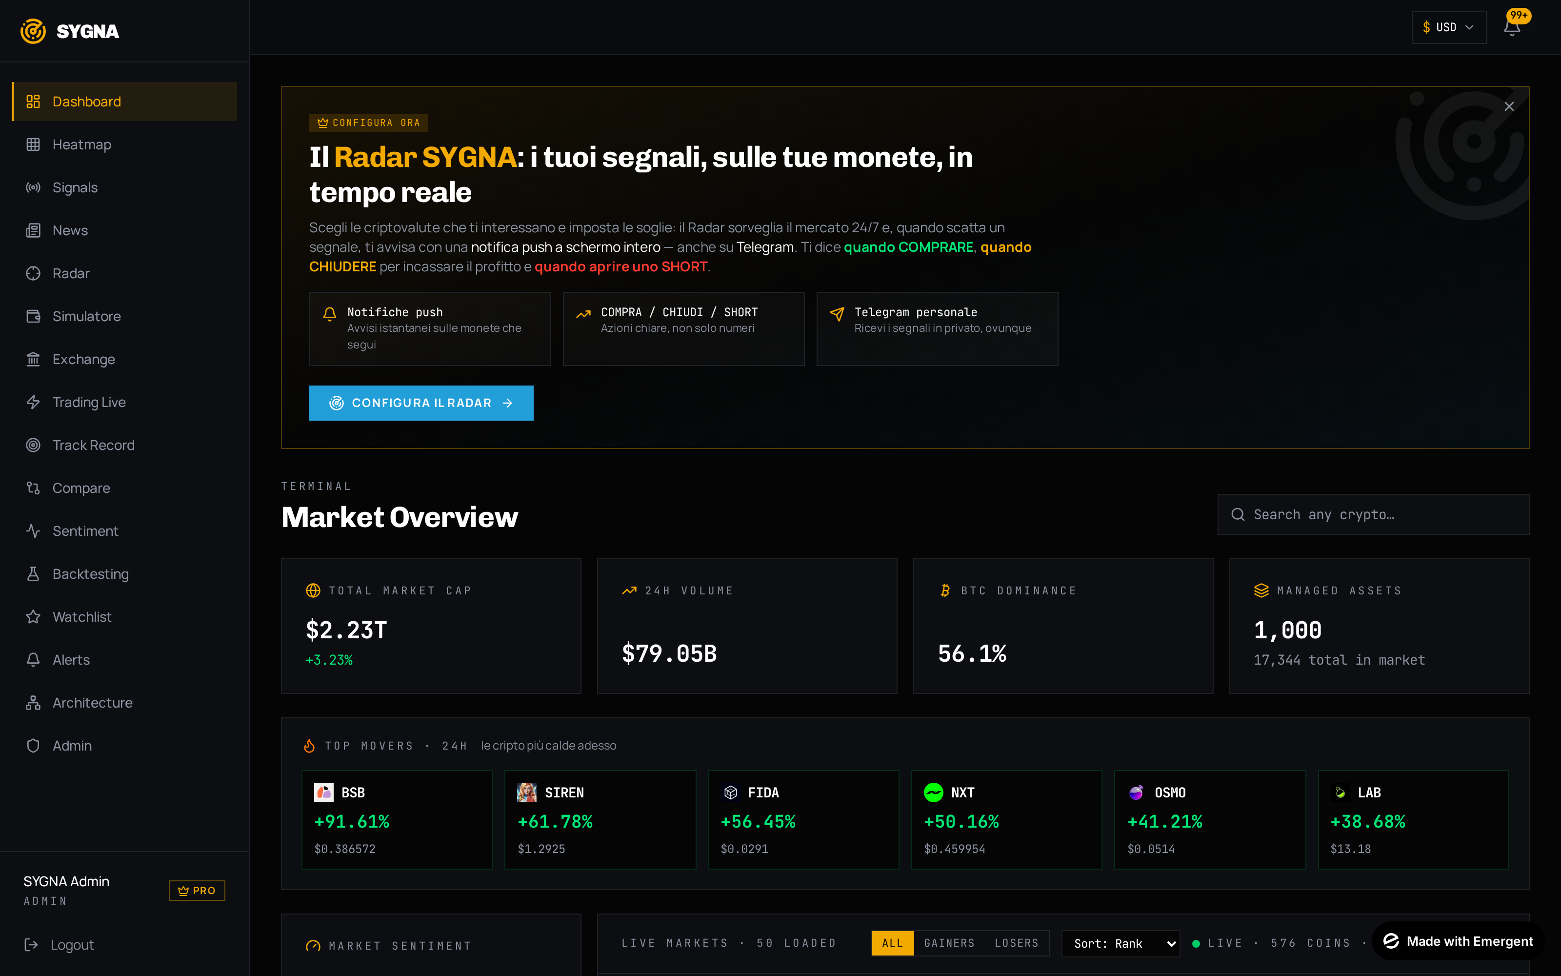Click the Compare icon in sidebar

(x=33, y=488)
